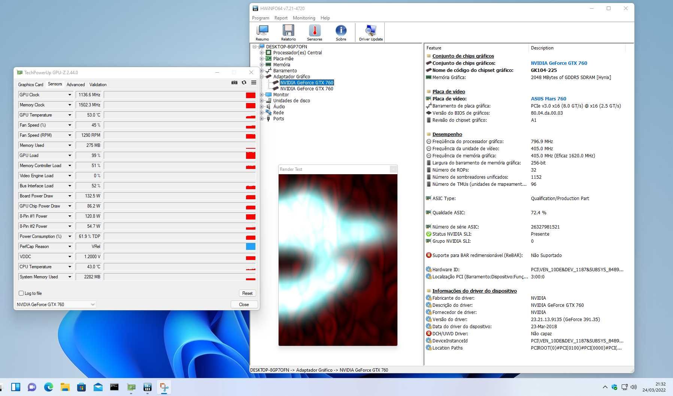The width and height of the screenshot is (673, 396).
Task: Open the Chat icon on the taskbar
Action: tap(32, 387)
